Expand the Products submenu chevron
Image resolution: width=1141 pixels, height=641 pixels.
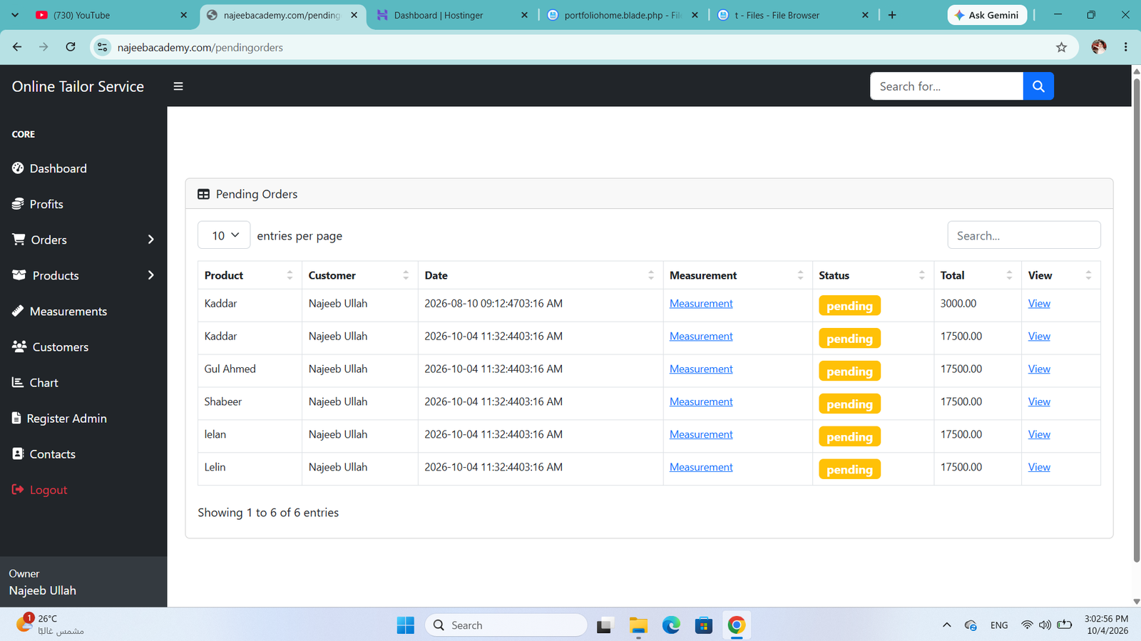[150, 275]
